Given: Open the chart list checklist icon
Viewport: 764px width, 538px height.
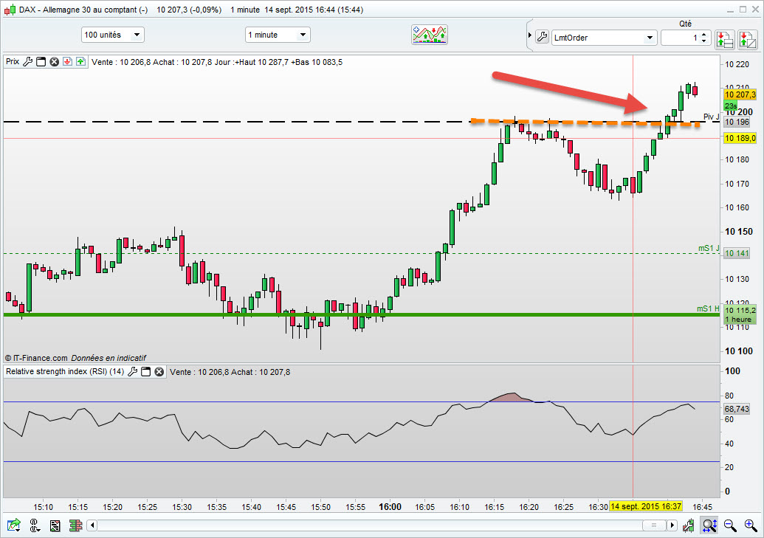Looking at the screenshot, I should click(55, 525).
